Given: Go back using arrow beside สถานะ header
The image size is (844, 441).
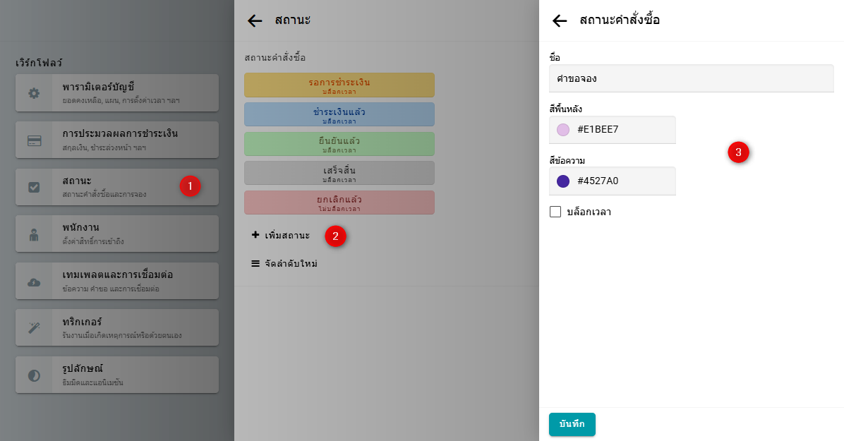Looking at the screenshot, I should click(x=255, y=20).
